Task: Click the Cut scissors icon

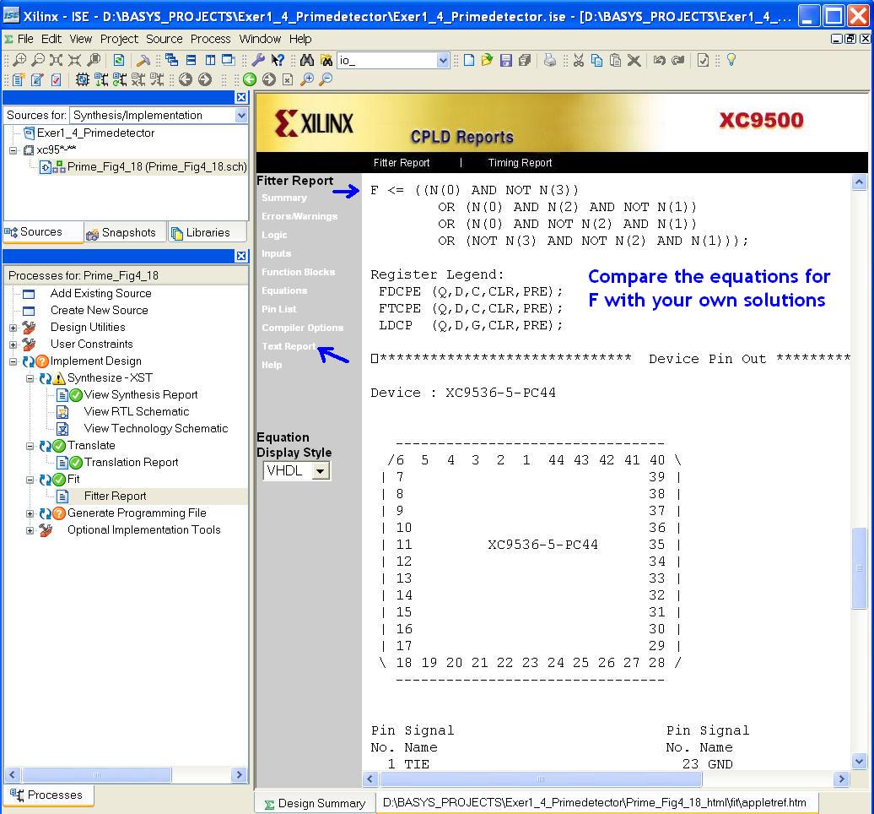Action: pyautogui.click(x=579, y=60)
